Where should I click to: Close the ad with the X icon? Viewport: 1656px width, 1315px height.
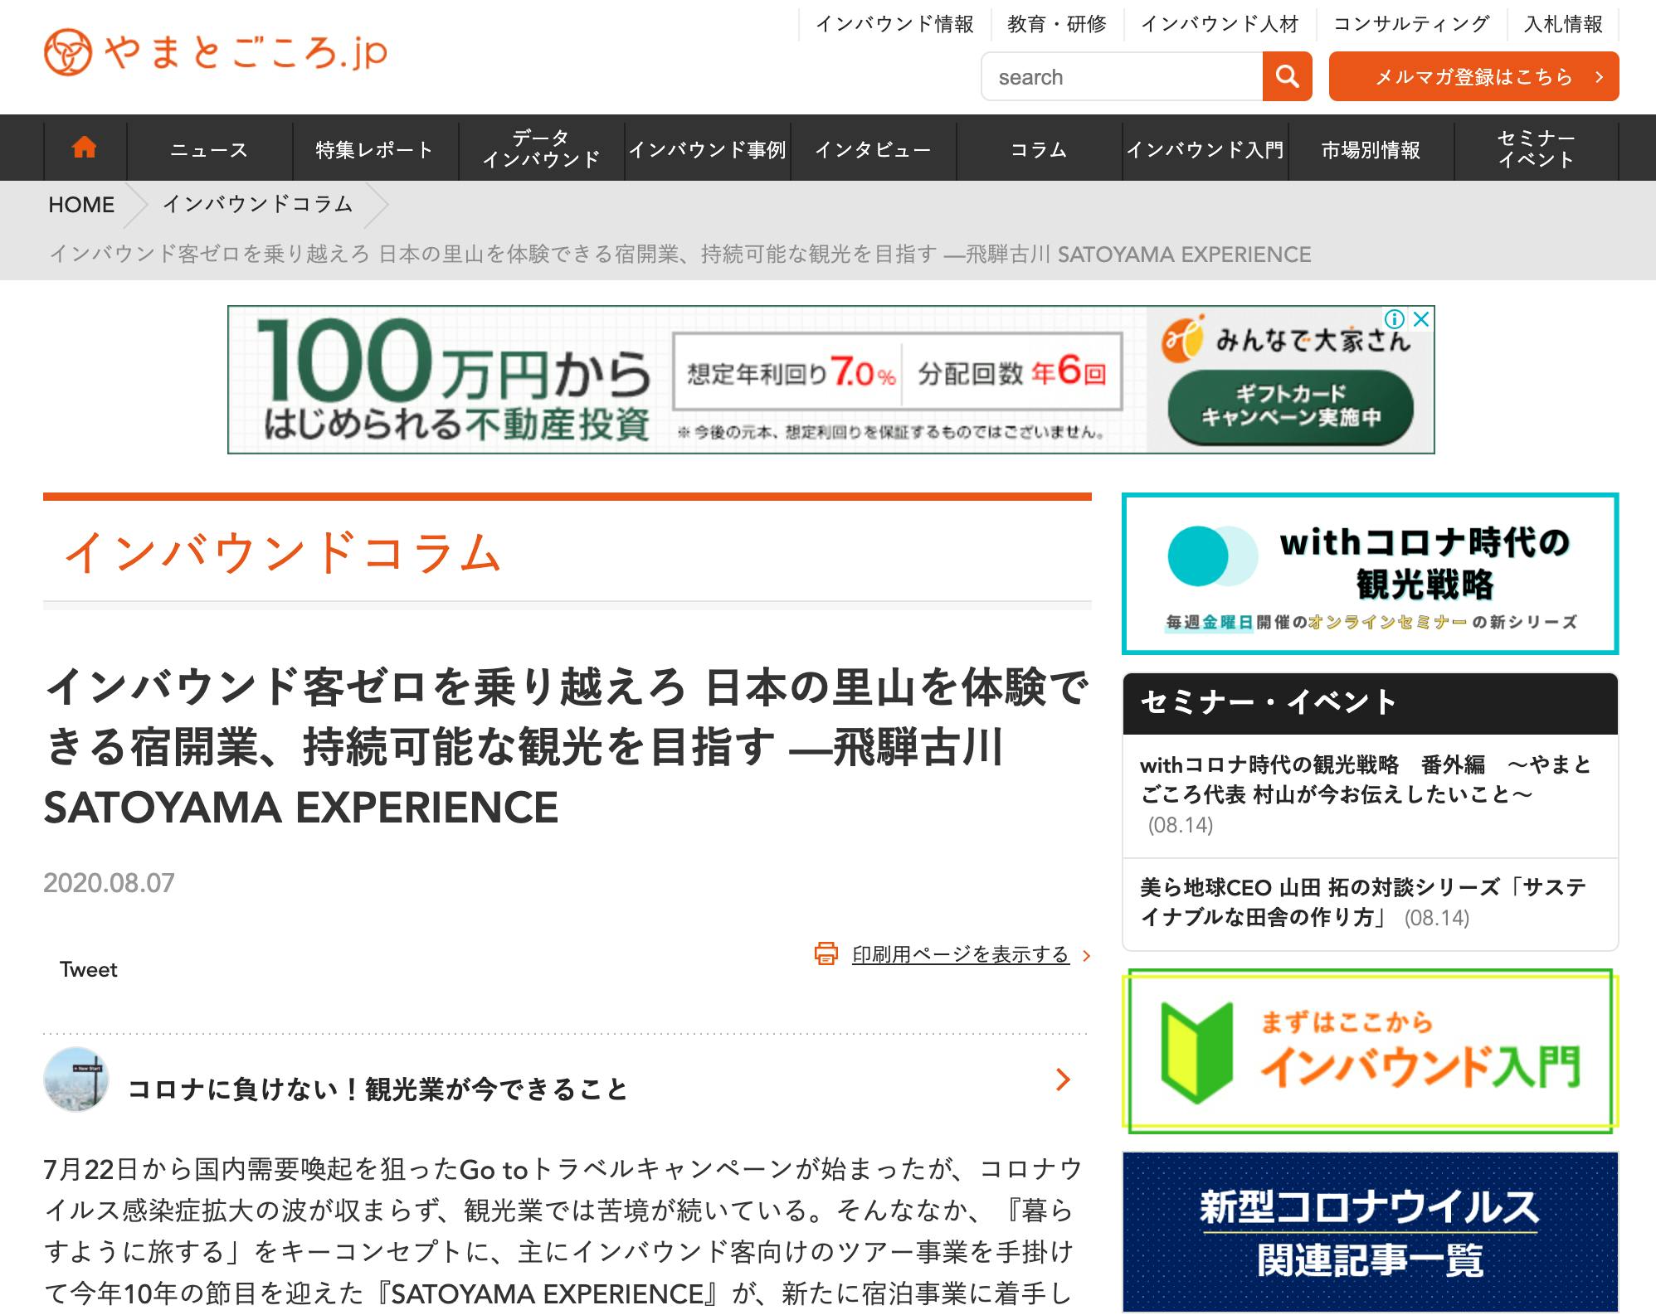pos(1421,319)
